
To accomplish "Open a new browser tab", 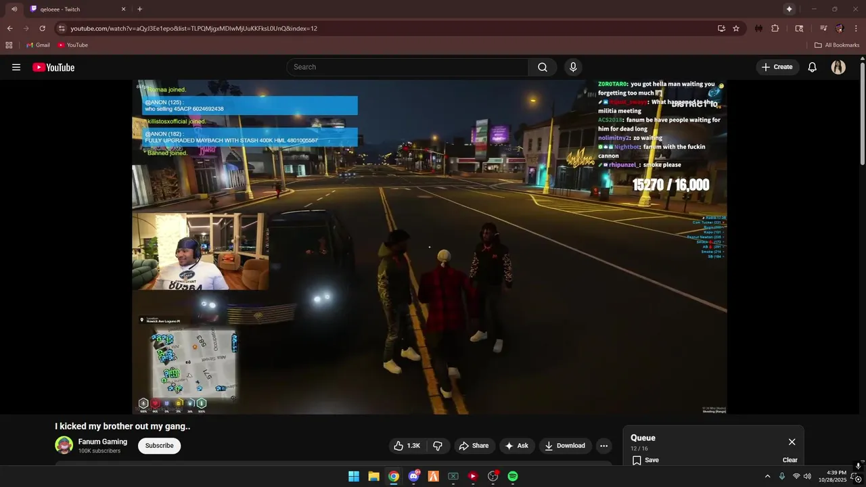I will 139,9.
